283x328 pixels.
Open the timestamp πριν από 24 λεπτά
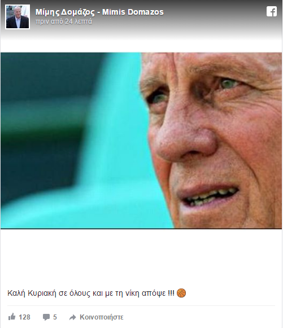64,21
